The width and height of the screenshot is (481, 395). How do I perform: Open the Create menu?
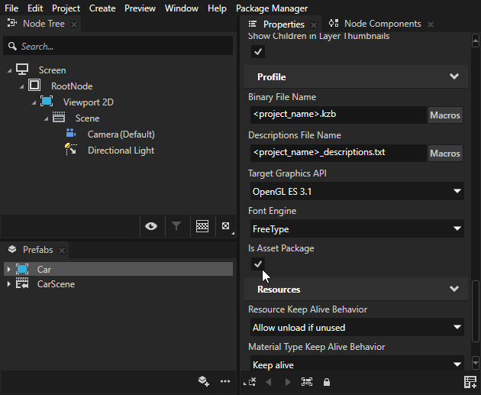pyautogui.click(x=102, y=8)
